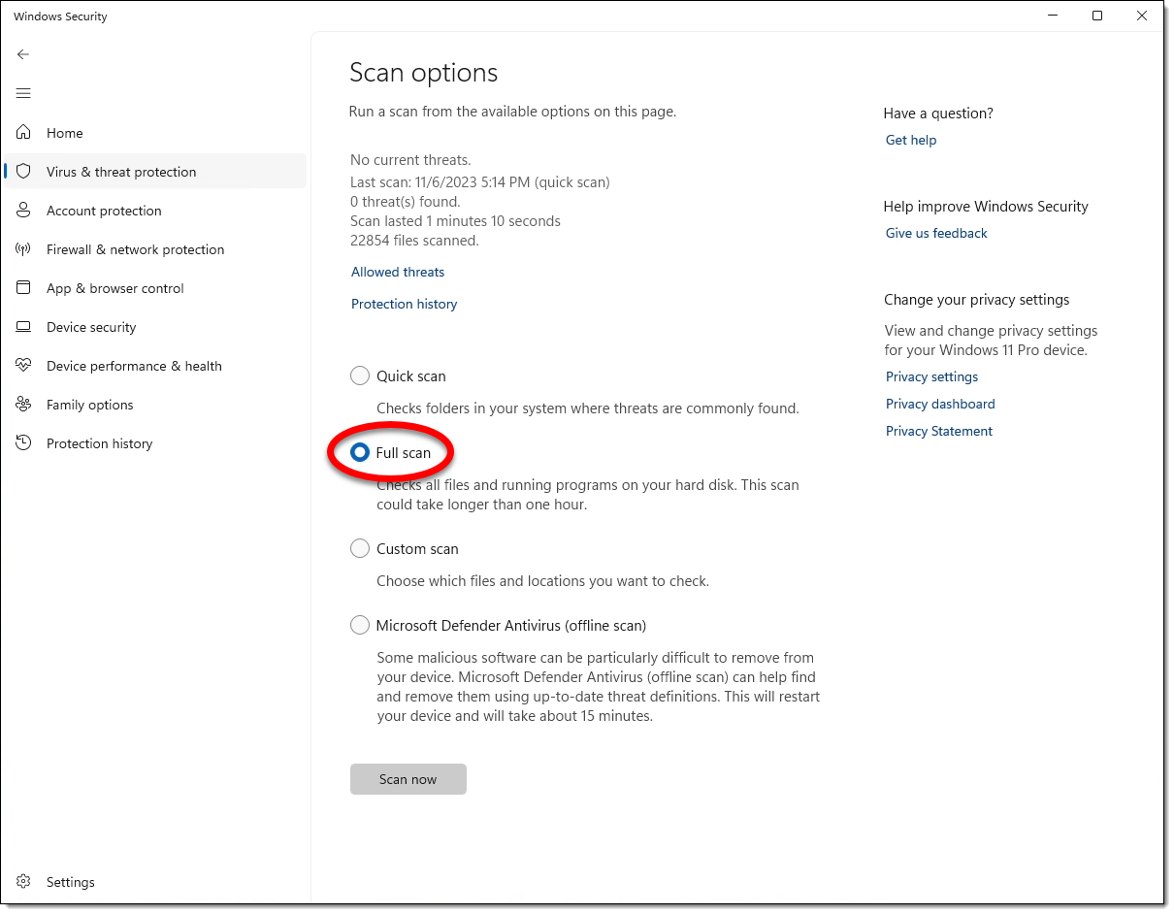Open Virus & threat protection section
Viewport: 1174px width, 914px height.
coord(121,172)
